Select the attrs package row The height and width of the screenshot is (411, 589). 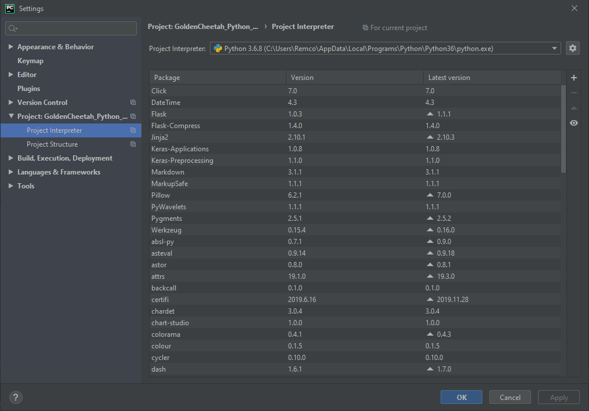click(355, 276)
